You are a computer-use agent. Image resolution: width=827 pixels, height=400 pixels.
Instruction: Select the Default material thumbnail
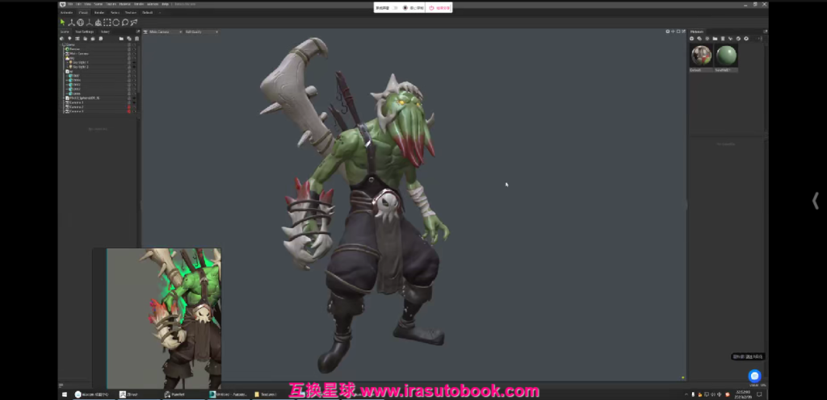click(x=702, y=56)
